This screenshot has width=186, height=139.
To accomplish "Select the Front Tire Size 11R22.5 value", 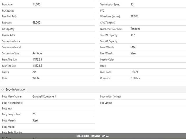I will click(x=37, y=60).
